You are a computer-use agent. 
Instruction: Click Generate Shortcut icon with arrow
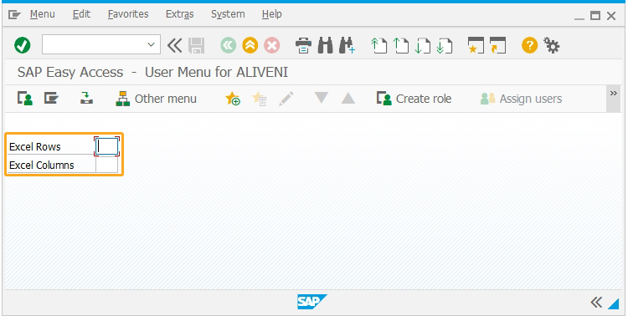(497, 45)
